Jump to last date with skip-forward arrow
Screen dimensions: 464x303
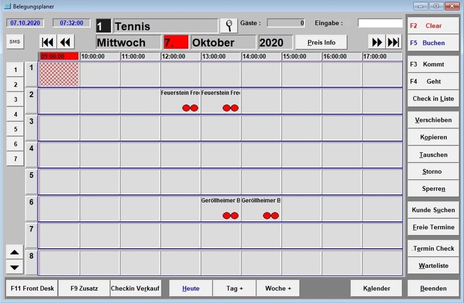[393, 42]
